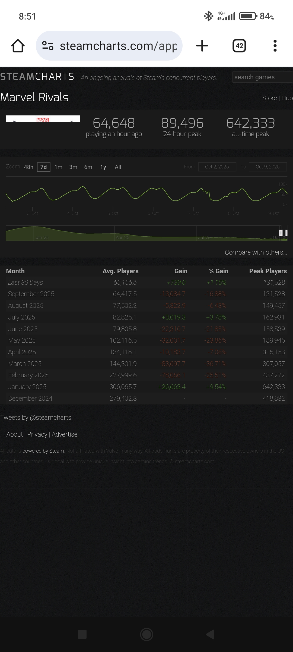Viewport: 293px width, 652px height.
Task: Open the powered by Steam link
Action: pyautogui.click(x=43, y=451)
